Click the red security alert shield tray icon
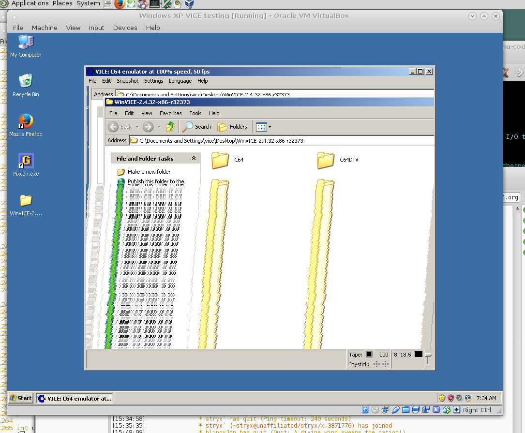Screen dimensions: 525x433 [x=450, y=398]
